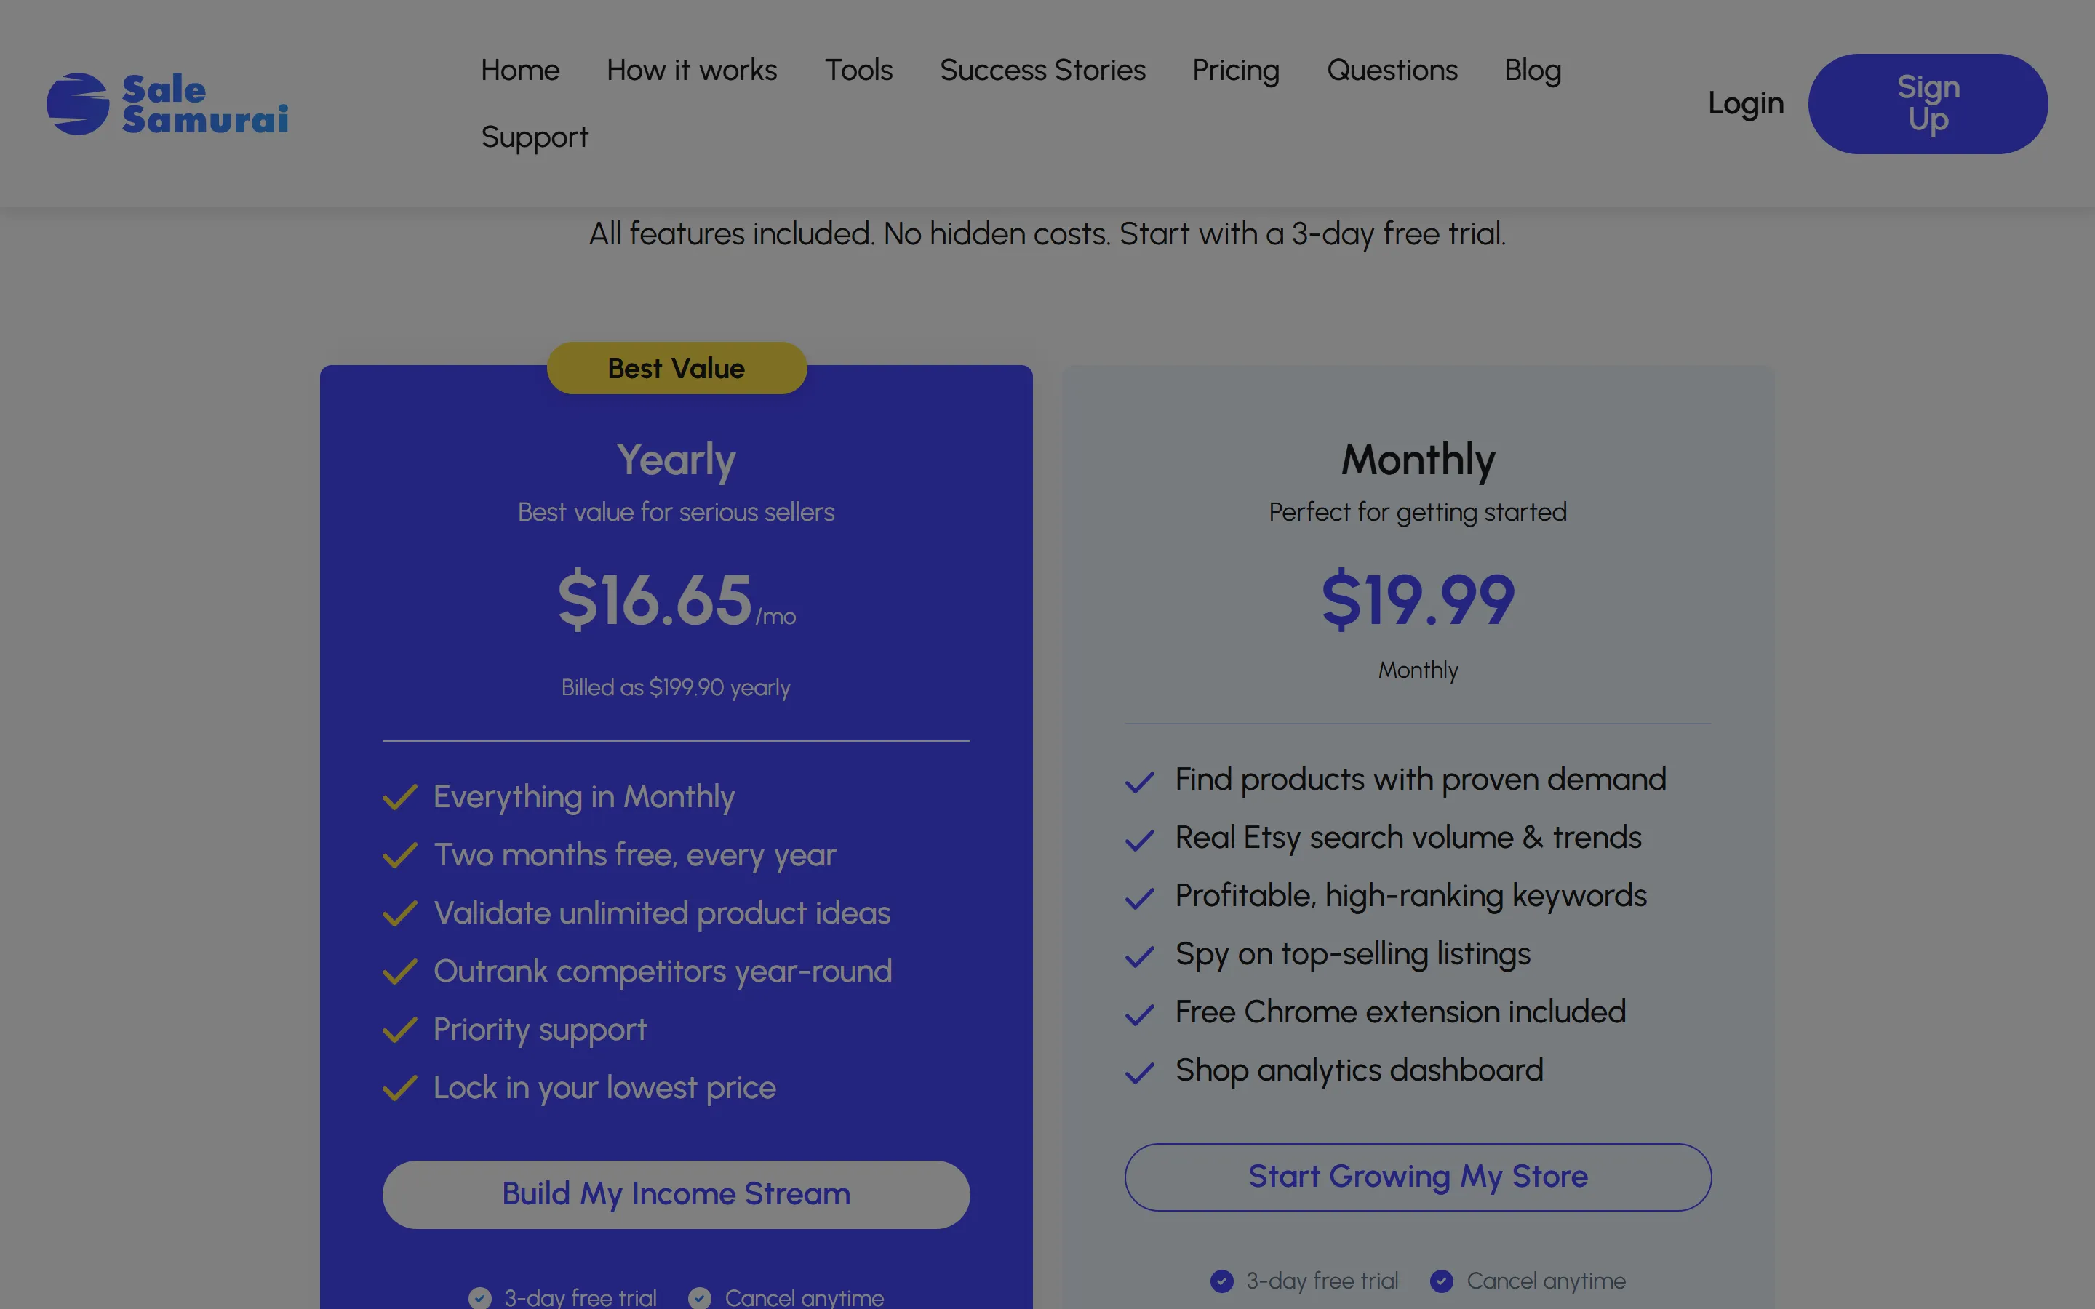Viewport: 2095px width, 1309px height.
Task: Open the Tools navigation item
Action: pyautogui.click(x=858, y=70)
